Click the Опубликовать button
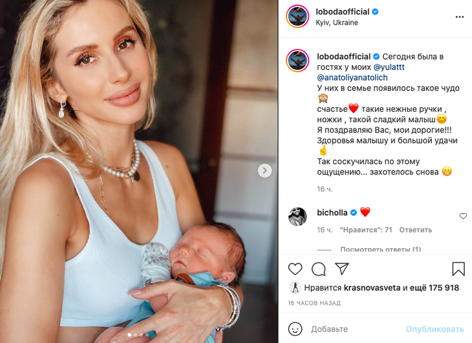 434,329
